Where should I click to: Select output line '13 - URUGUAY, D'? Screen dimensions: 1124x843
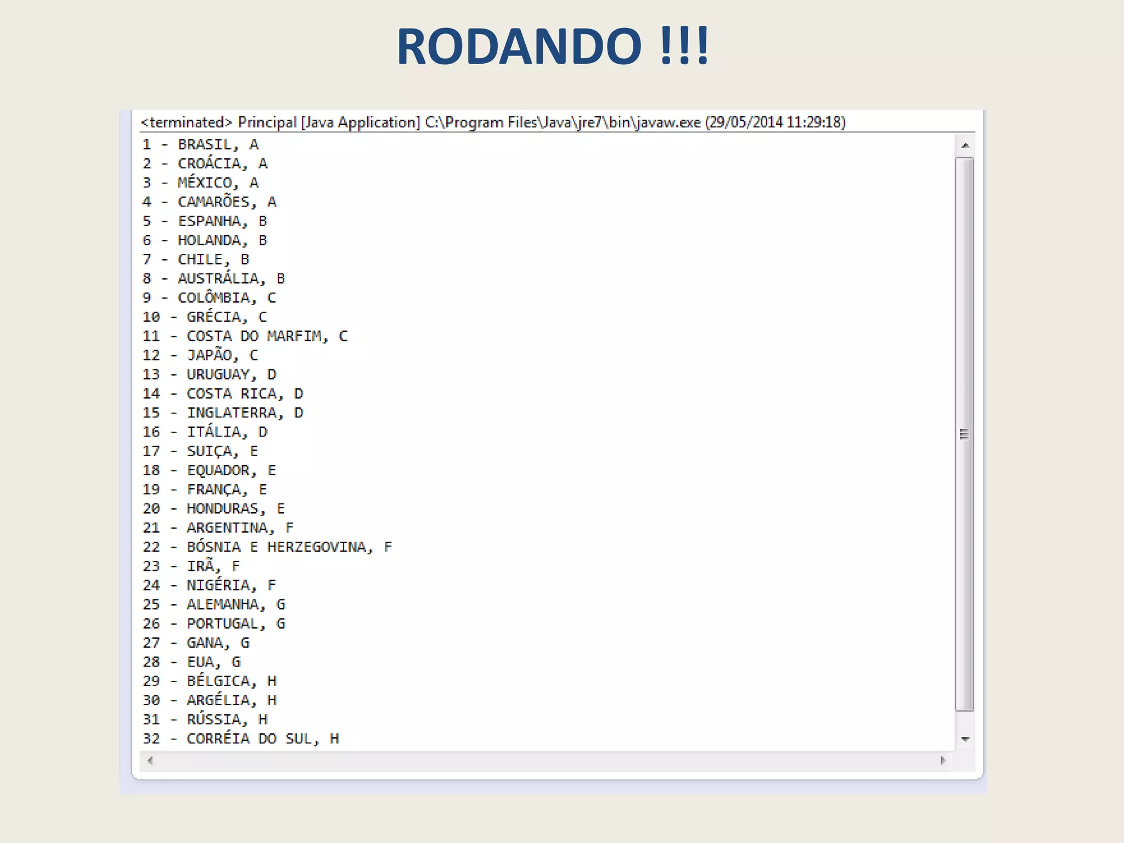click(x=209, y=374)
